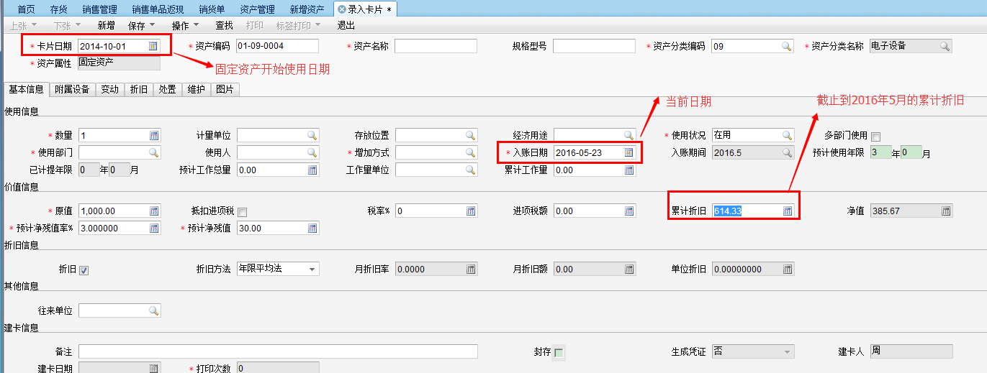Click lookup icon in 入账期间 field
987x373 pixels.
(x=786, y=152)
